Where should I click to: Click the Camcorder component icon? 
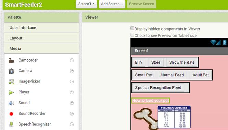pyautogui.click(x=11, y=61)
